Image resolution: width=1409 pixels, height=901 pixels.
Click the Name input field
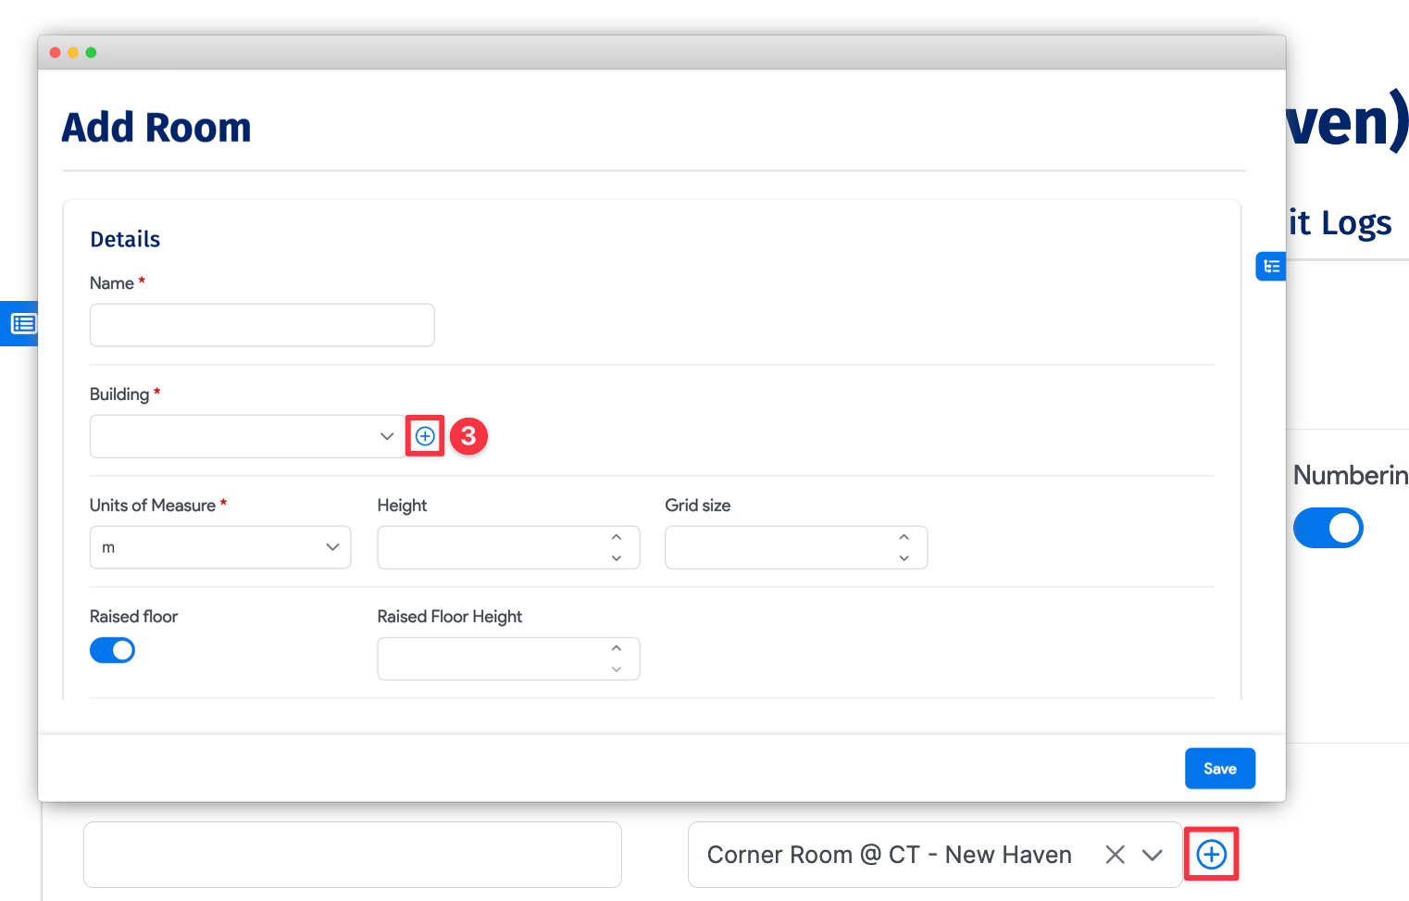pyautogui.click(x=262, y=325)
